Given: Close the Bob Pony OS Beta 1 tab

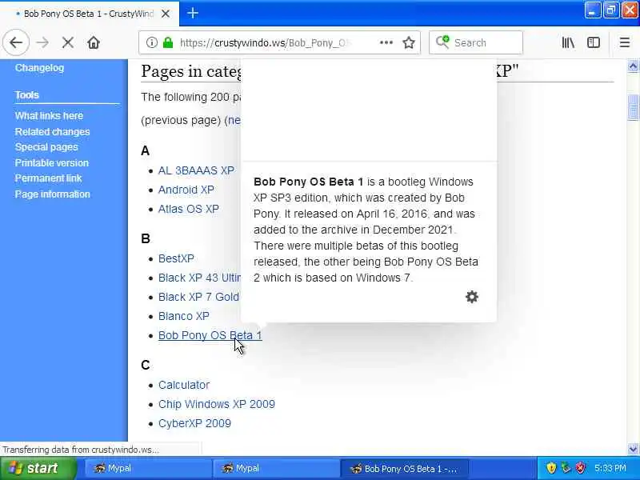Looking at the screenshot, I should coord(166,14).
